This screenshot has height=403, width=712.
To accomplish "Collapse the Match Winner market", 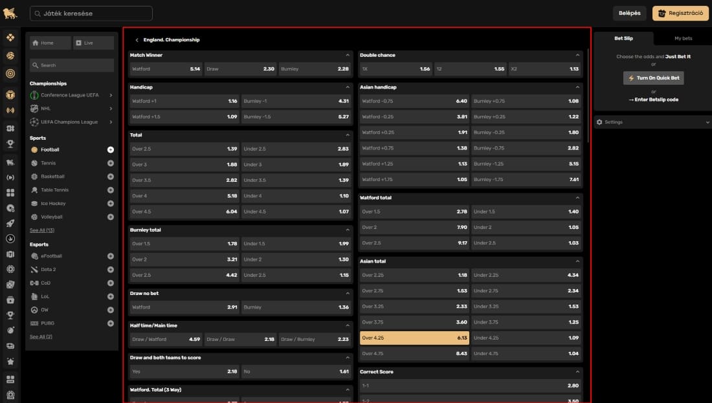I will pyautogui.click(x=348, y=55).
